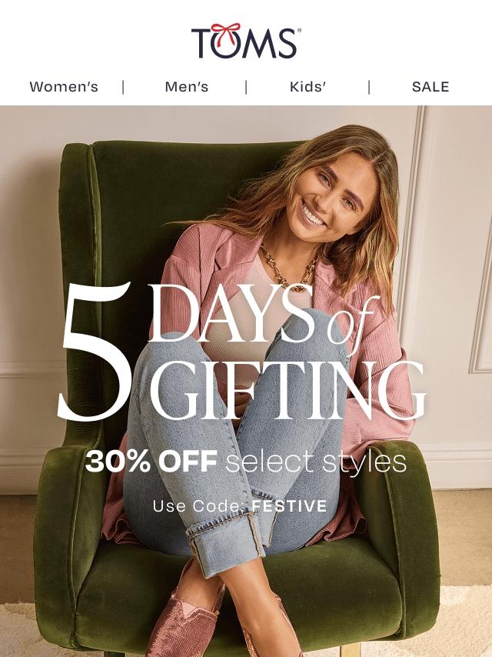Select the FESTIVE promo code

pyautogui.click(x=289, y=505)
